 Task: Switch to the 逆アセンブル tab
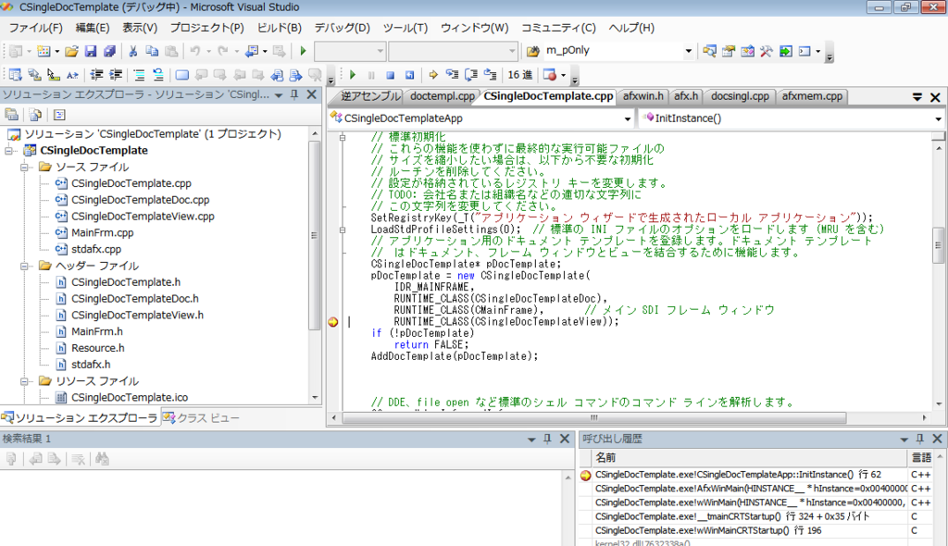click(370, 96)
